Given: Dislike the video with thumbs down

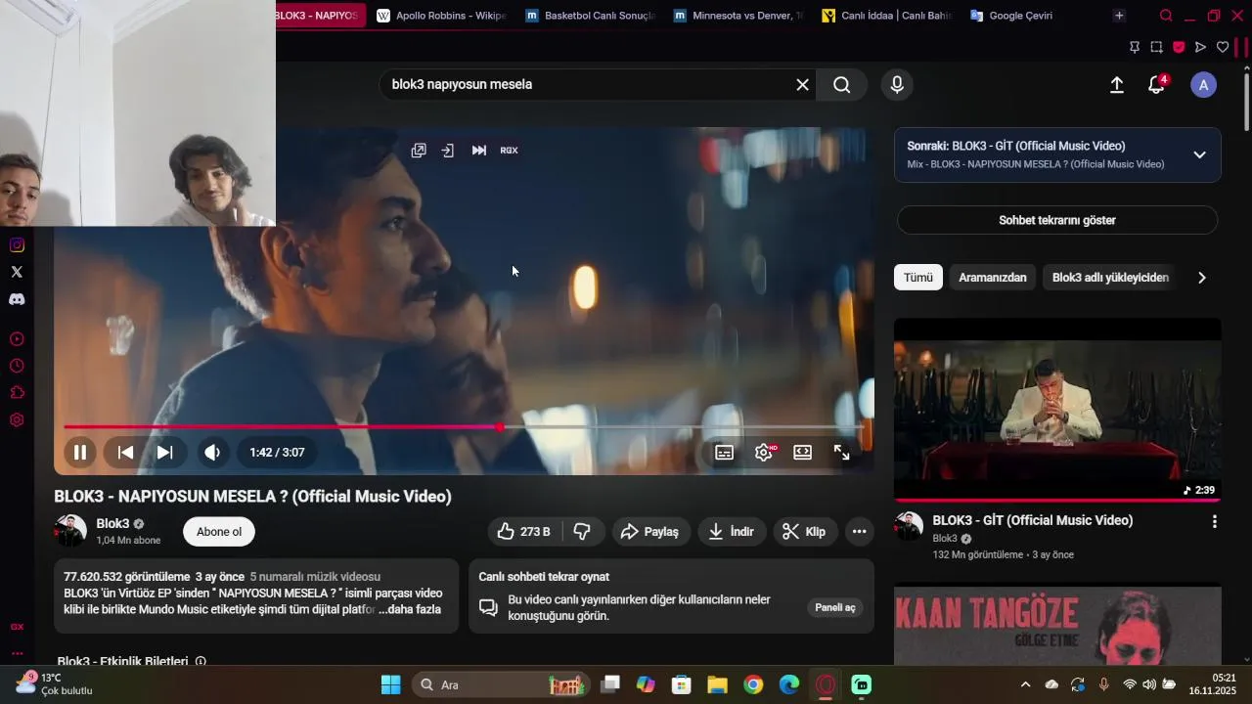Looking at the screenshot, I should [582, 532].
